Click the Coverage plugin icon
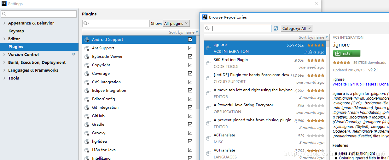389x160 pixels. pos(87,74)
